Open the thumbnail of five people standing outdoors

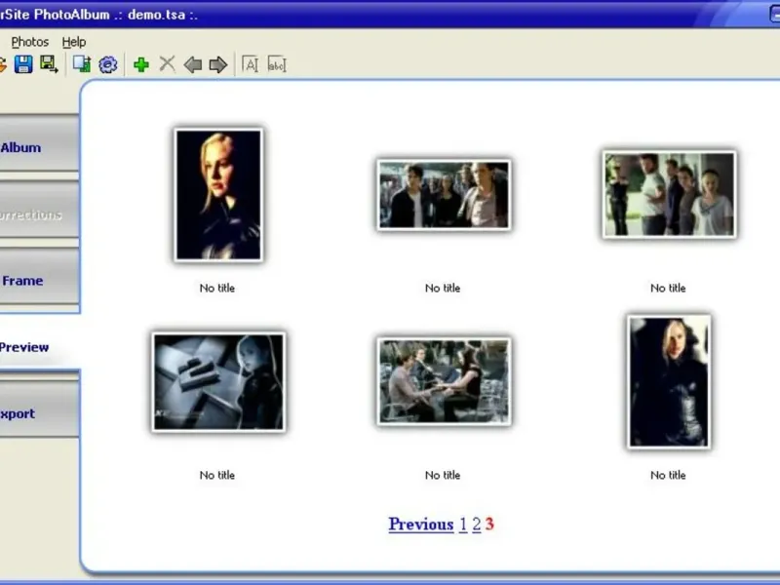coord(669,194)
